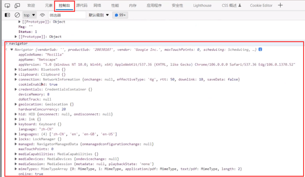Collapse the Navigator object tree

click(x=12, y=50)
